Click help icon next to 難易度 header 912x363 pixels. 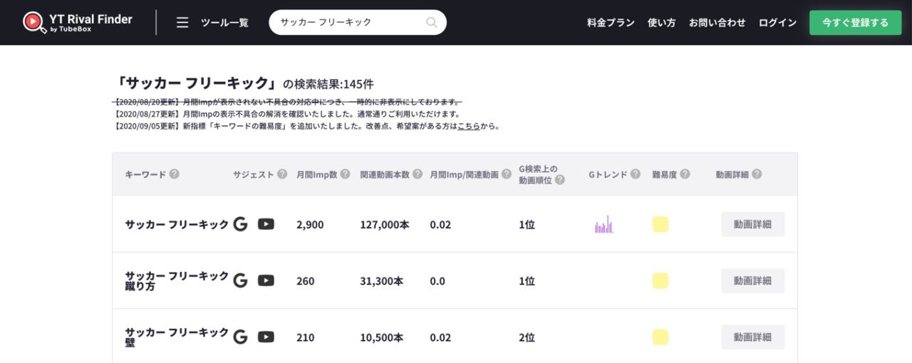[x=685, y=174]
